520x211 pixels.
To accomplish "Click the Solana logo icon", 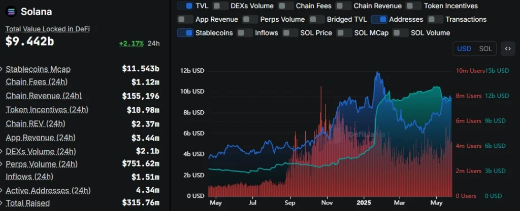I will tap(11, 12).
